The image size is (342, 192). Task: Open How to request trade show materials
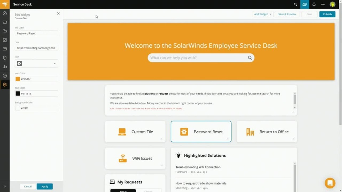201,183
